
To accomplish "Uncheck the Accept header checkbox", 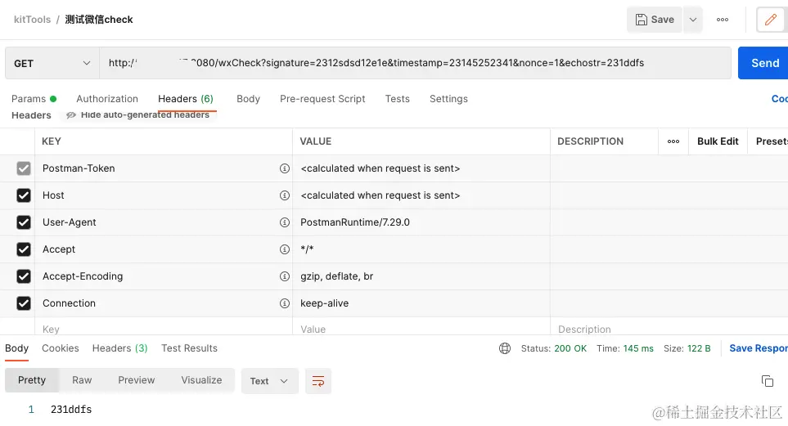I will click(24, 249).
